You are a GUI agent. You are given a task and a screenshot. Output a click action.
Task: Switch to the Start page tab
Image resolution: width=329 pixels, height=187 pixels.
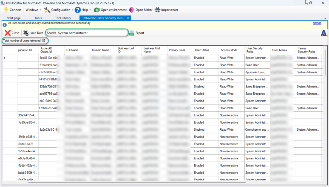14,18
